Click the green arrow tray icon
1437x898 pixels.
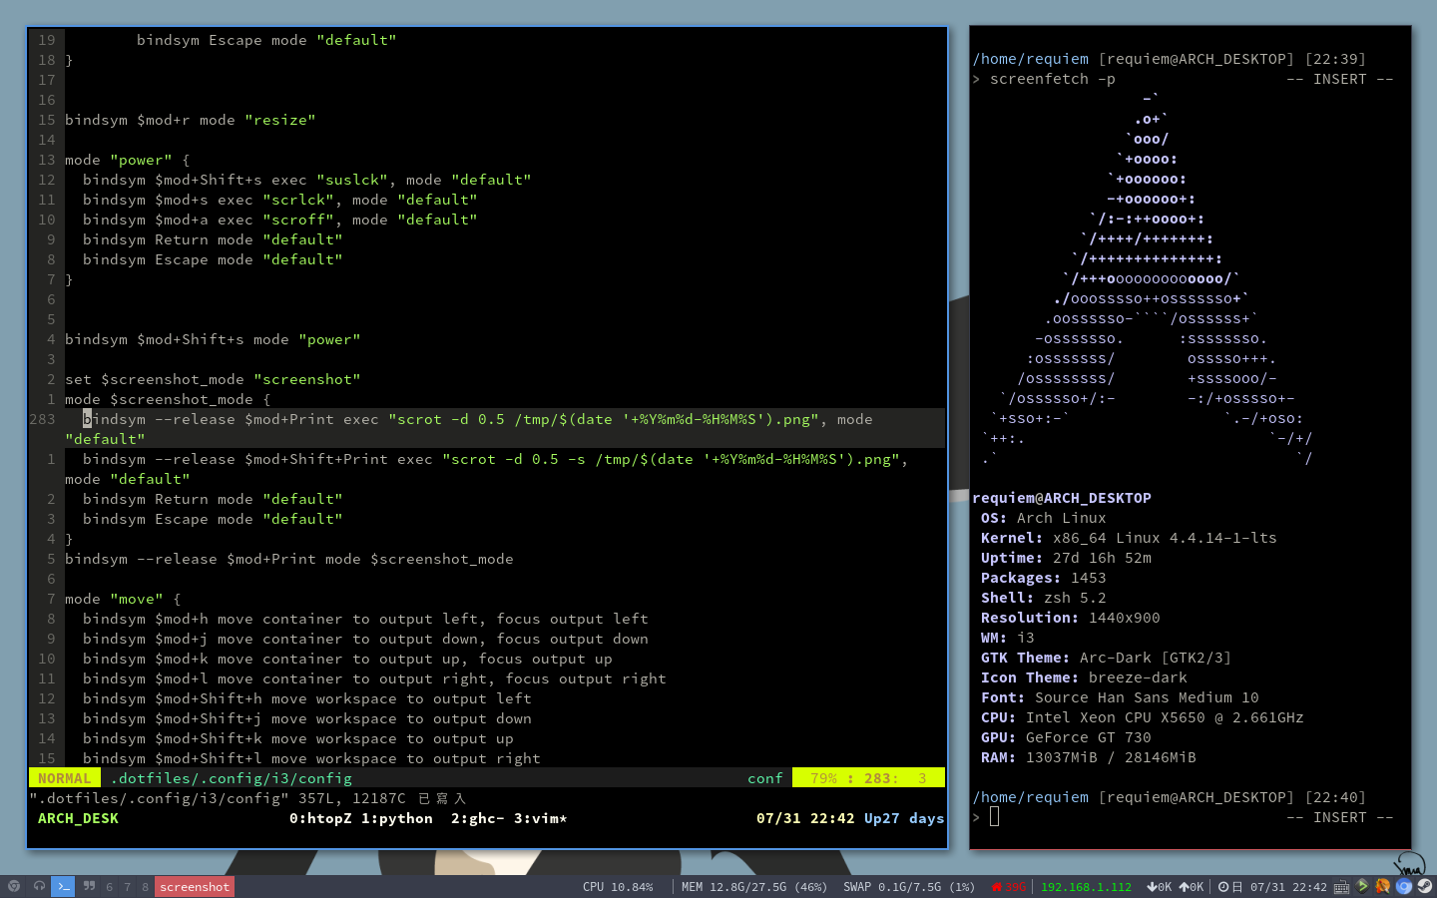[x=1362, y=886]
